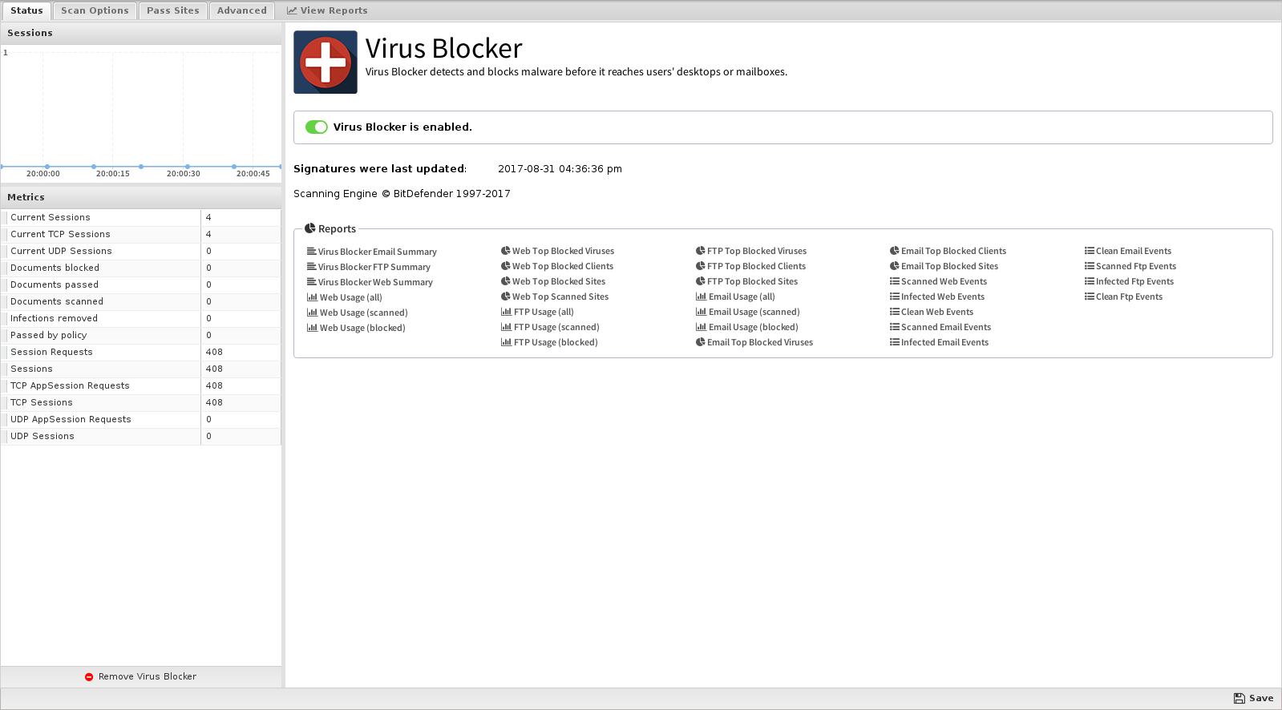Click pie icon beside Email Top Blocked Sites
Image resolution: width=1282 pixels, height=710 pixels.
tap(895, 266)
